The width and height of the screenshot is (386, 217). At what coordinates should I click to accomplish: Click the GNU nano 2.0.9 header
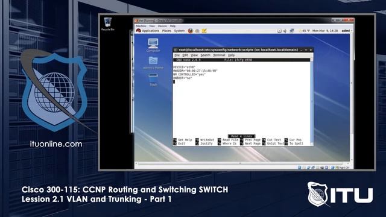[x=188, y=60]
